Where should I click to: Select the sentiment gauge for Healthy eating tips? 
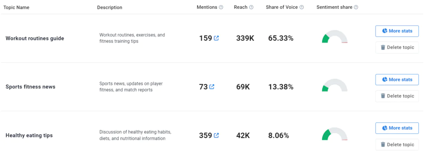(x=335, y=134)
